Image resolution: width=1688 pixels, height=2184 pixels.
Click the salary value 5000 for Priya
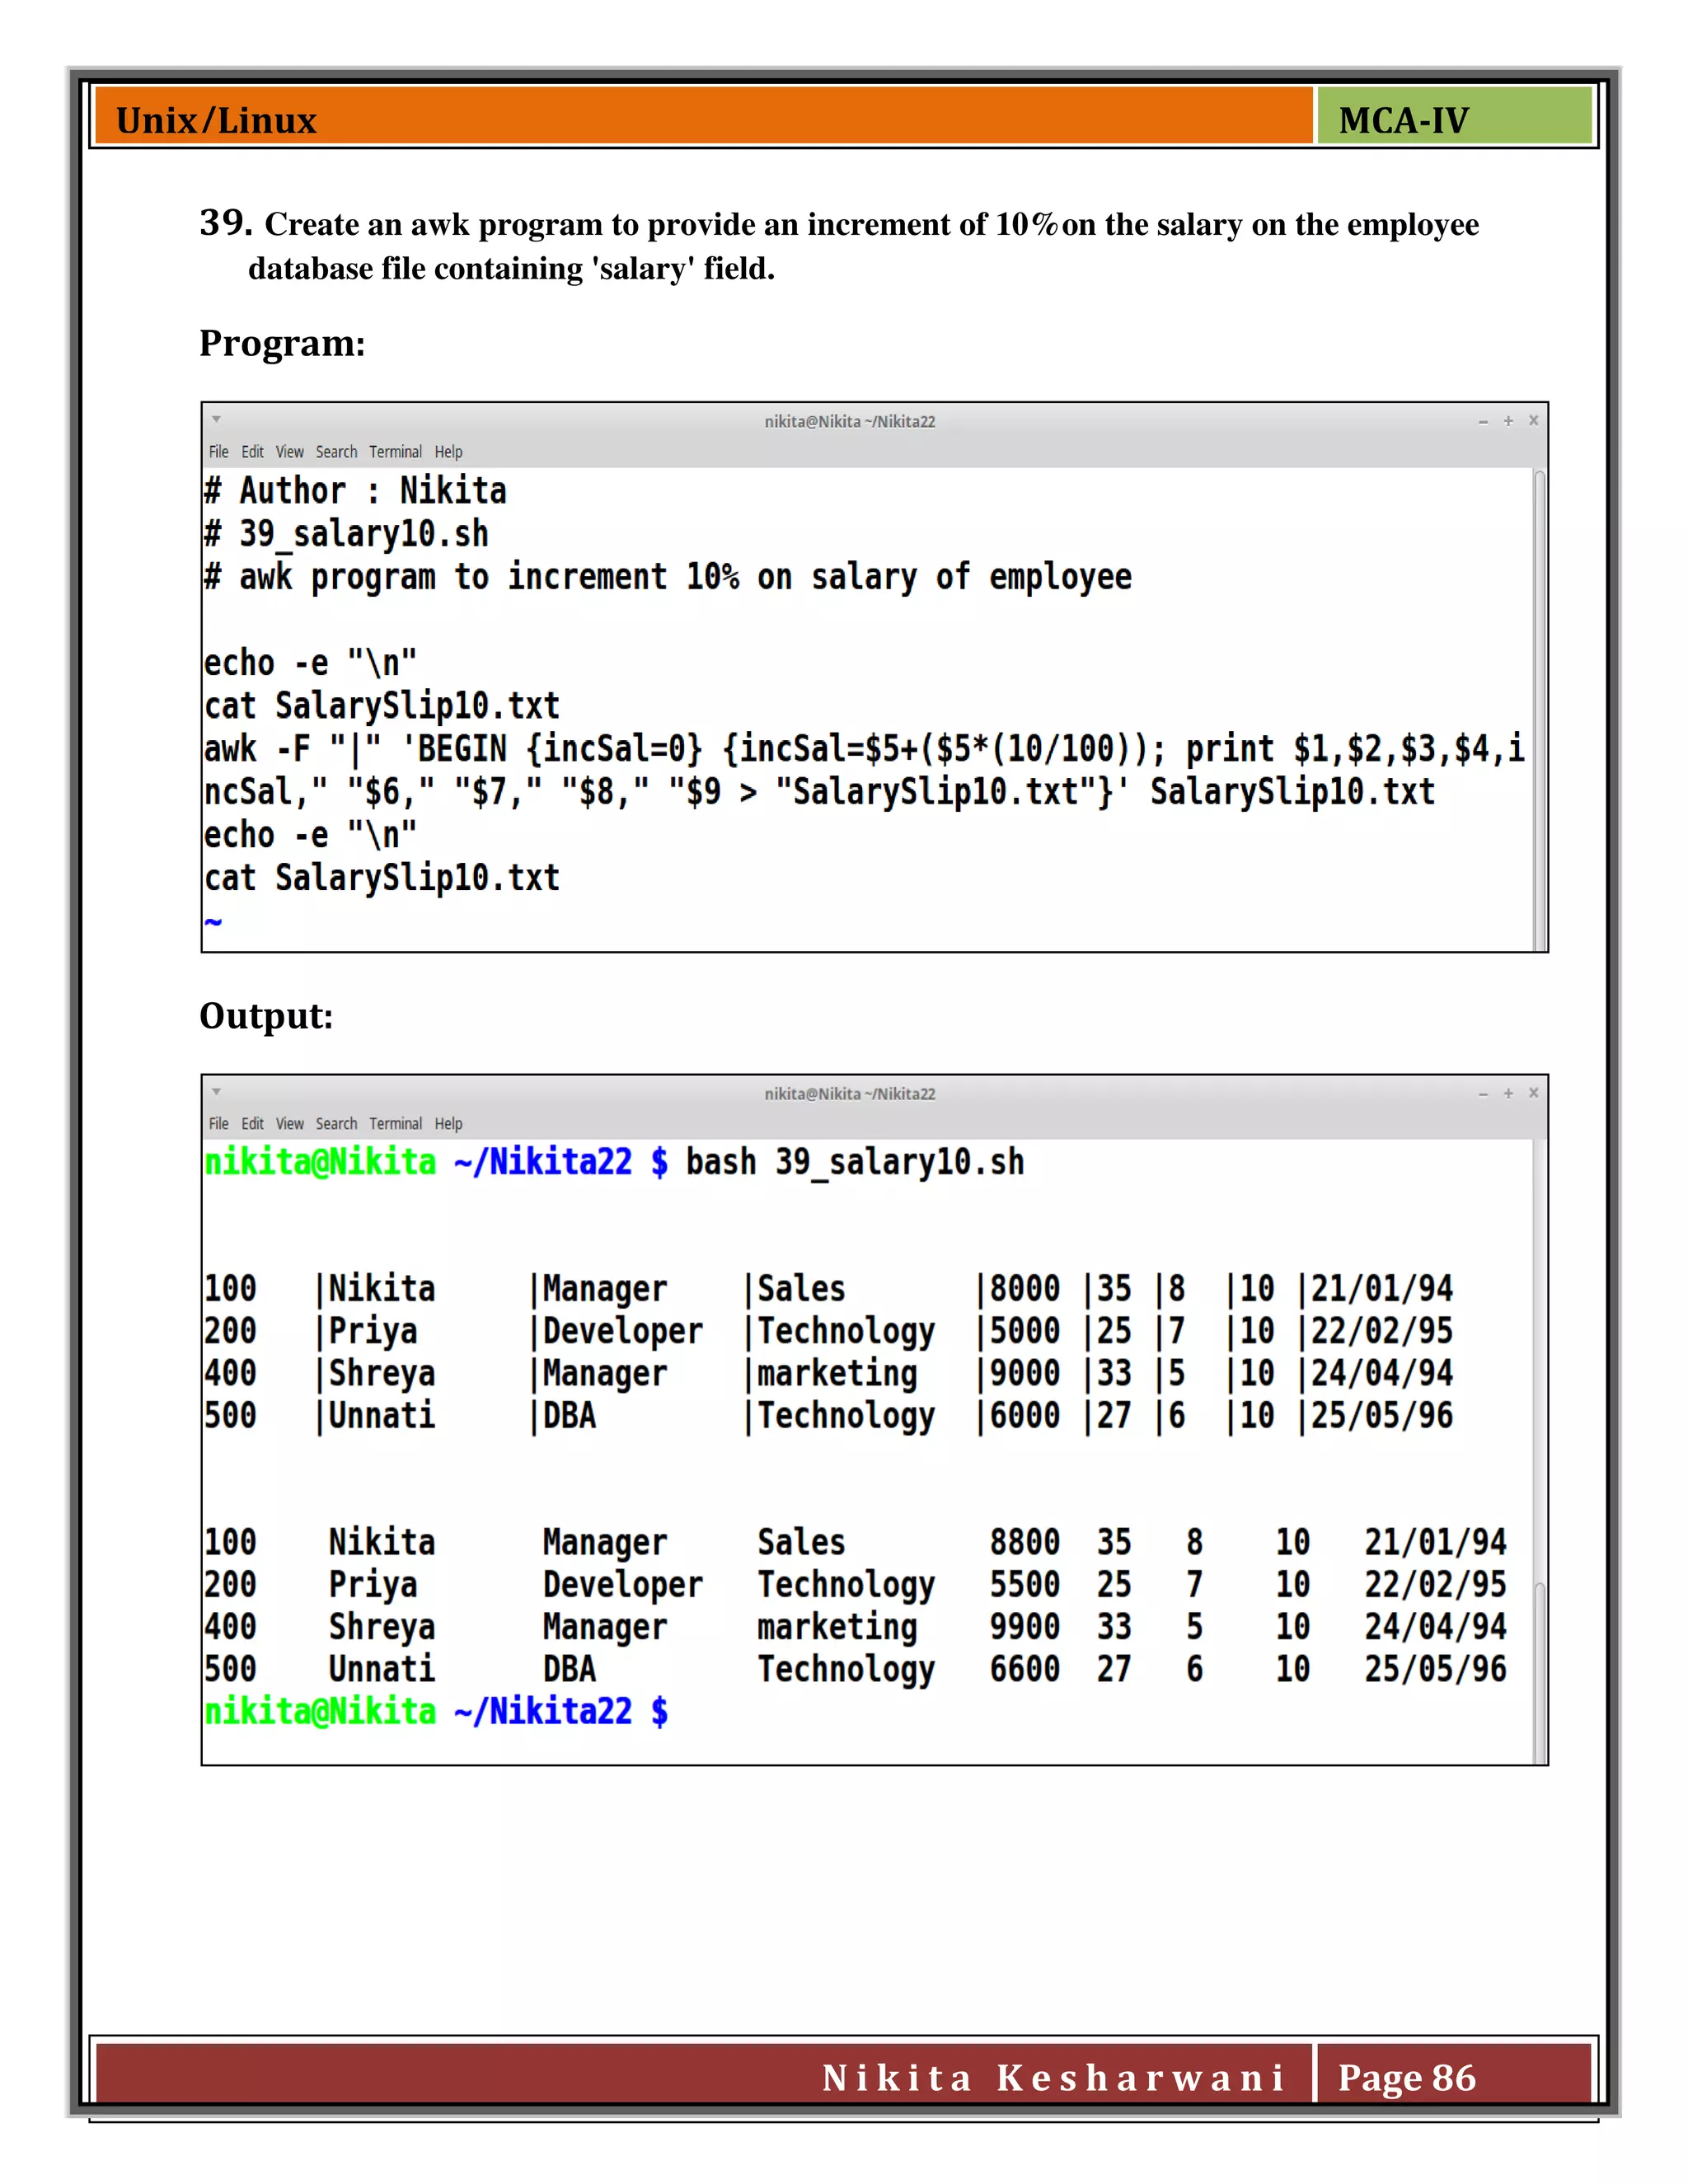[x=1024, y=1331]
